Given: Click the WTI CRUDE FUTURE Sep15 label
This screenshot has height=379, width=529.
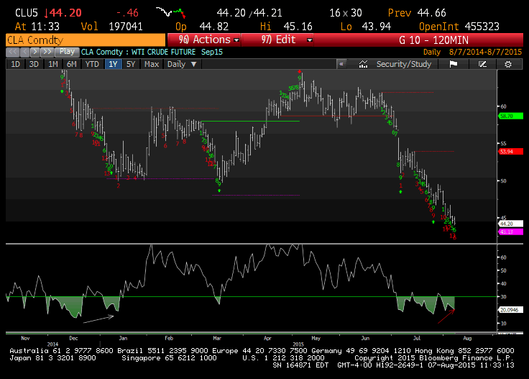Looking at the screenshot, I should point(177,52).
